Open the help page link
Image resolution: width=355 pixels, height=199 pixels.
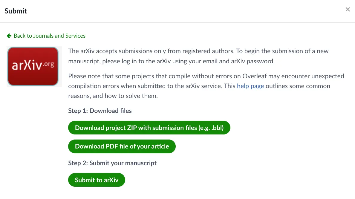[250, 86]
